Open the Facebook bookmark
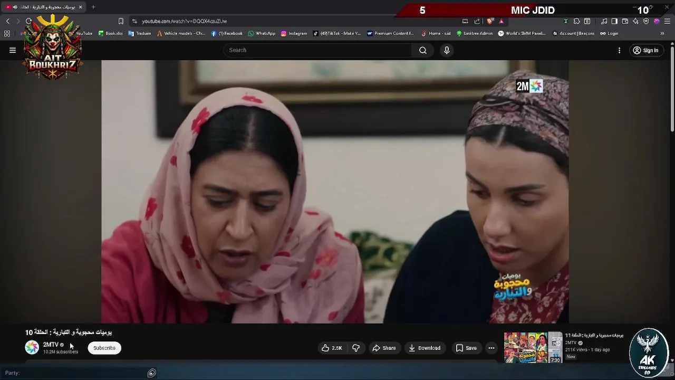675x380 pixels. [x=227, y=33]
